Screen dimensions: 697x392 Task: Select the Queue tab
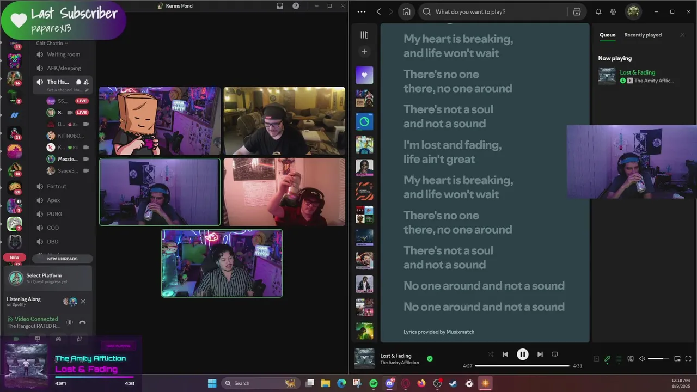click(x=607, y=35)
